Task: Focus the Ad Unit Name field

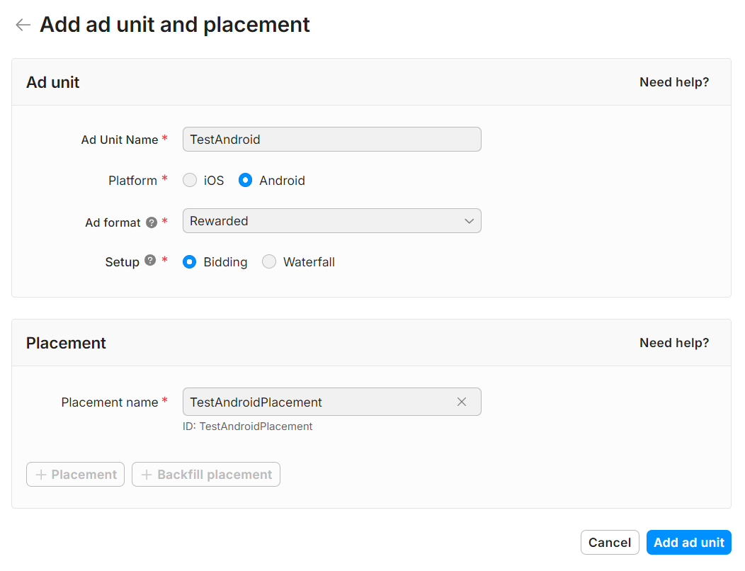Action: [x=331, y=140]
